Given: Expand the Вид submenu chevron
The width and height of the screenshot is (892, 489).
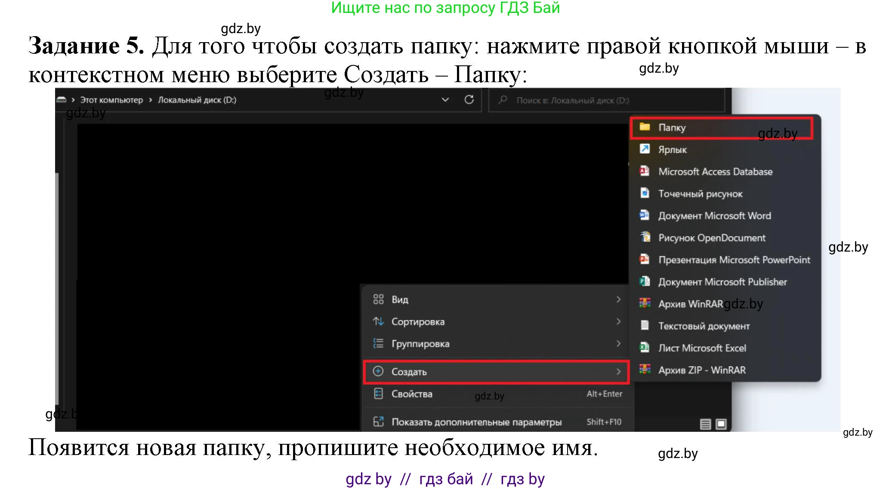Looking at the screenshot, I should pos(619,299).
